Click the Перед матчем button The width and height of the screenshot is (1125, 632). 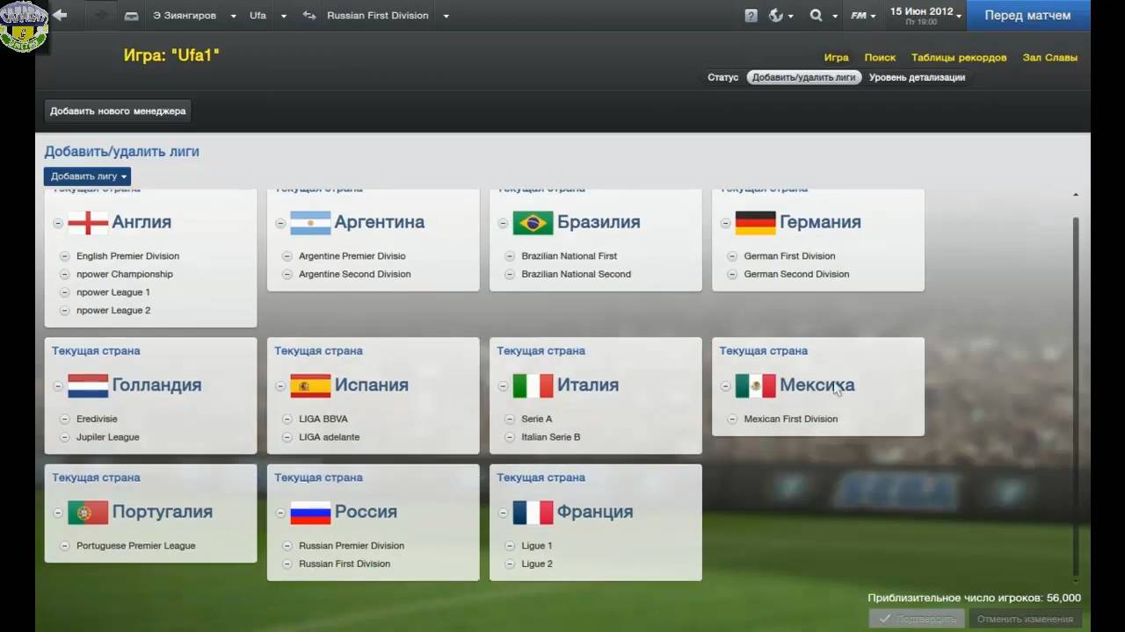[x=1027, y=16]
